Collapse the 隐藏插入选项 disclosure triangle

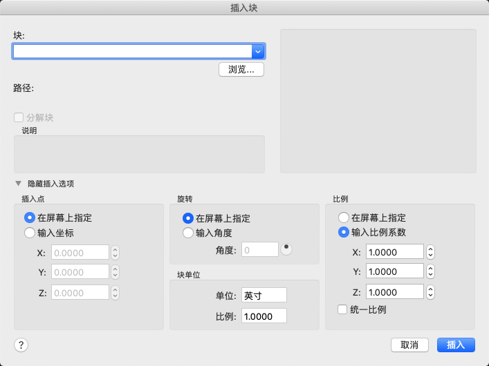click(x=19, y=184)
